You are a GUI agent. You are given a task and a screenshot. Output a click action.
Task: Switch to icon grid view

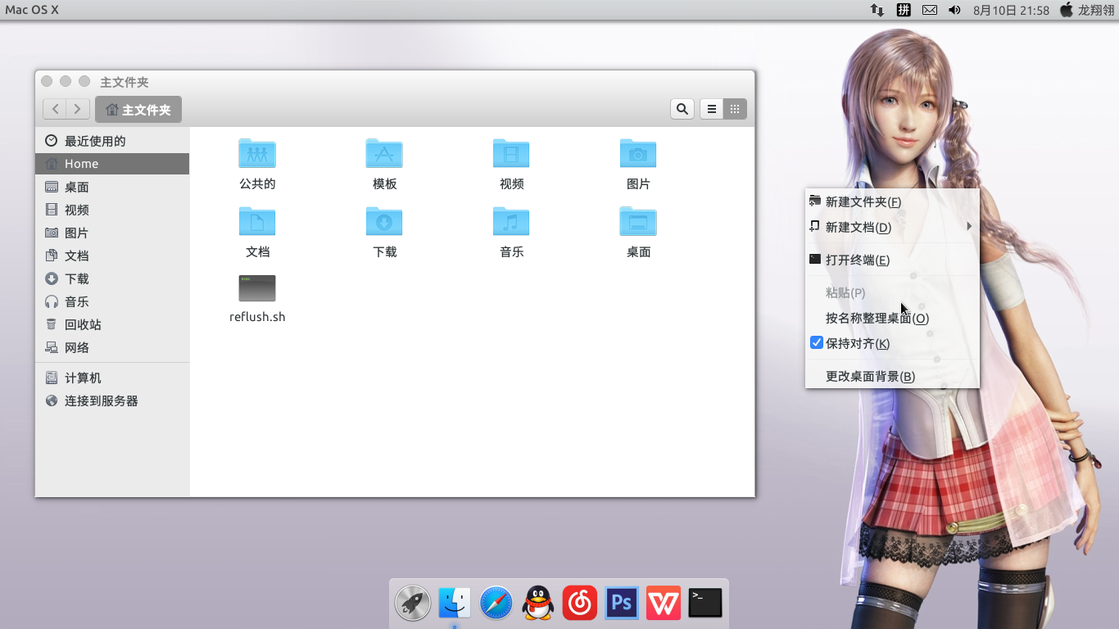735,109
